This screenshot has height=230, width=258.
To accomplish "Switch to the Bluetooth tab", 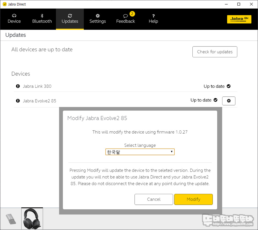I will pos(42,19).
